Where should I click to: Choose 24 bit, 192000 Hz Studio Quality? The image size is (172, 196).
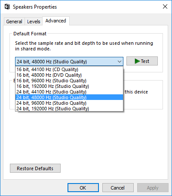tap(69, 109)
